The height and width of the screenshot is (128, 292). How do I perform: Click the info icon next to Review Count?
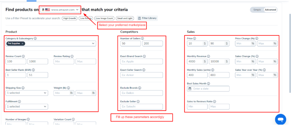click(x=23, y=56)
